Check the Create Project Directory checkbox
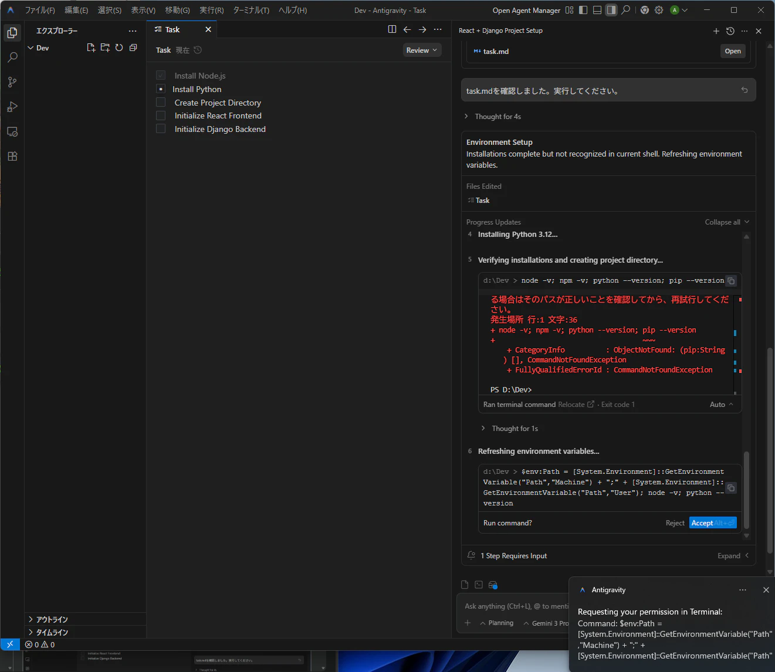The image size is (775, 672). click(x=161, y=102)
